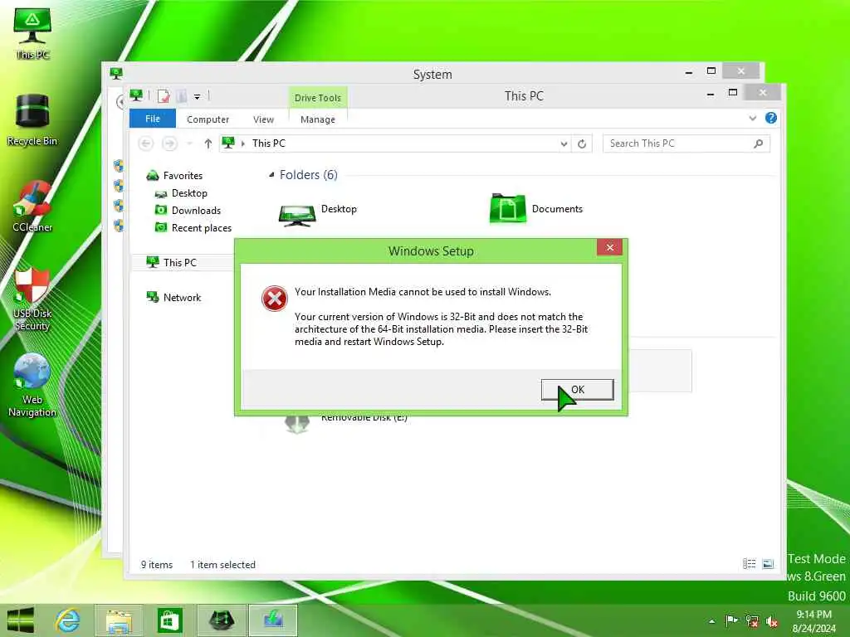Open the taskbar clock and date
Image resolution: width=850 pixels, height=637 pixels.
[813, 620]
